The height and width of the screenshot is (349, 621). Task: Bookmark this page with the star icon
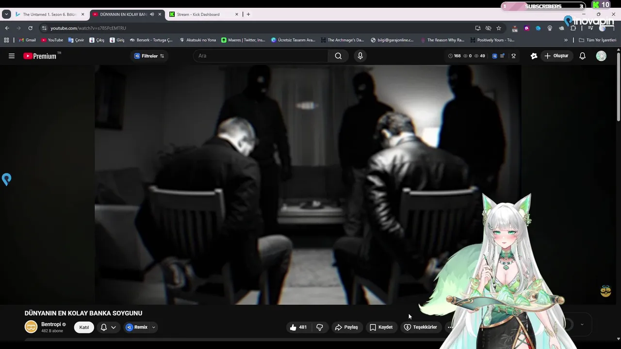(499, 28)
